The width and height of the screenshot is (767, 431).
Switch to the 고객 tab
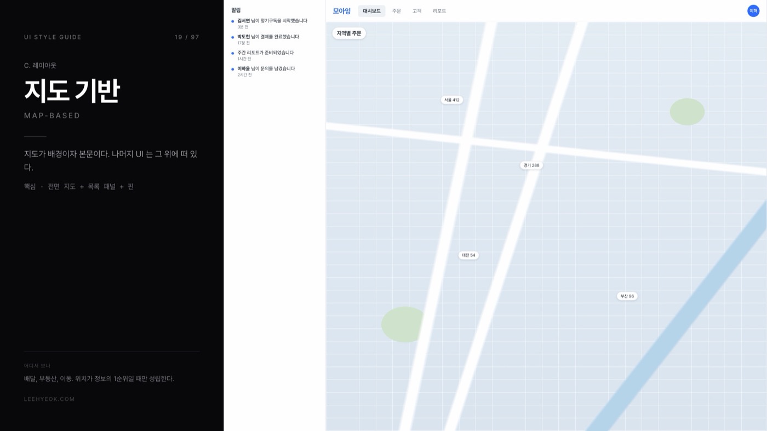(417, 11)
